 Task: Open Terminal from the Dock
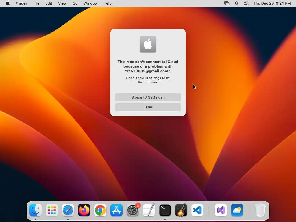coord(165,210)
